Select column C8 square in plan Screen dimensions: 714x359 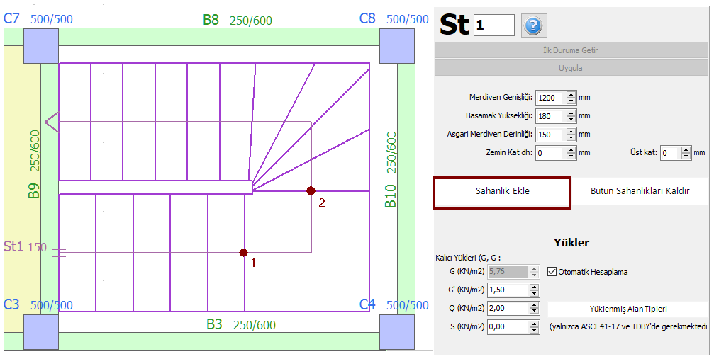tap(396, 46)
